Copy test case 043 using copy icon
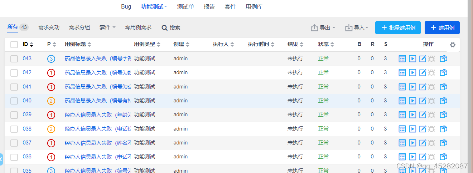This screenshot has height=173, width=473. (x=444, y=59)
